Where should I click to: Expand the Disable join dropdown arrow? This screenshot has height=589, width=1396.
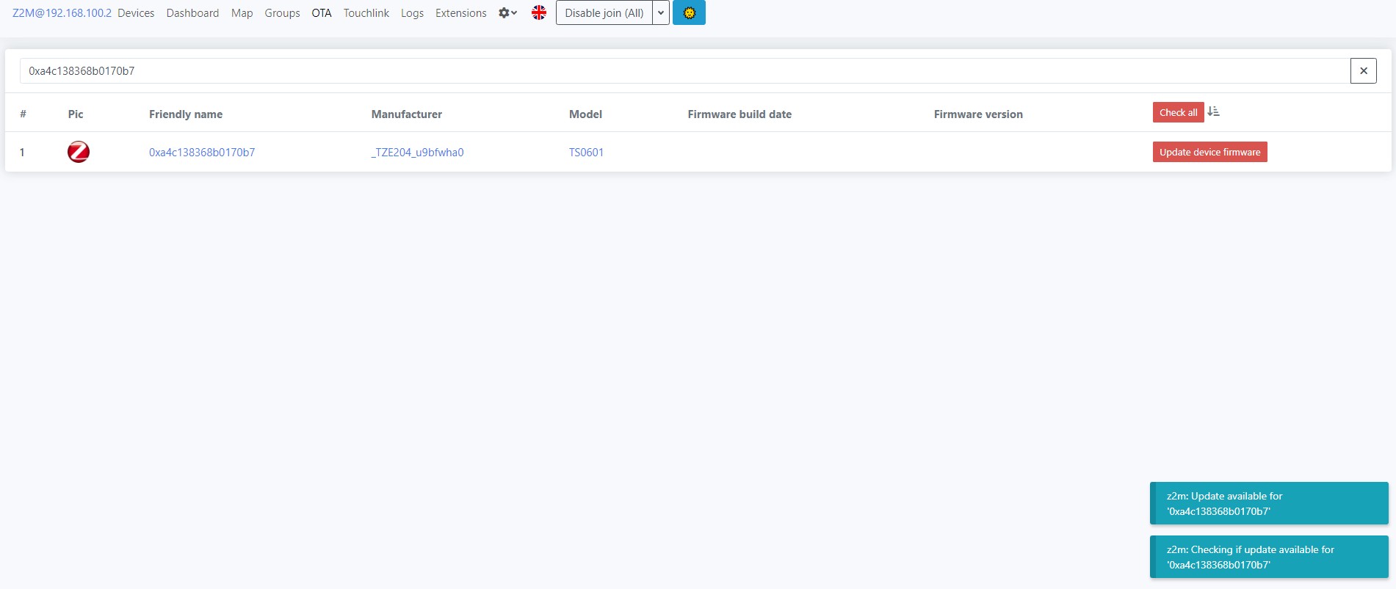[661, 12]
